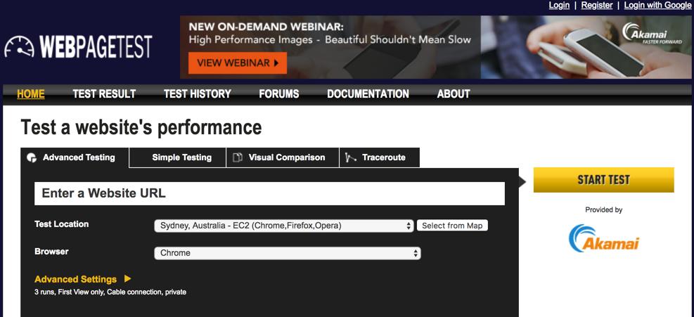Switch to the Traceroute tab

coord(379,157)
